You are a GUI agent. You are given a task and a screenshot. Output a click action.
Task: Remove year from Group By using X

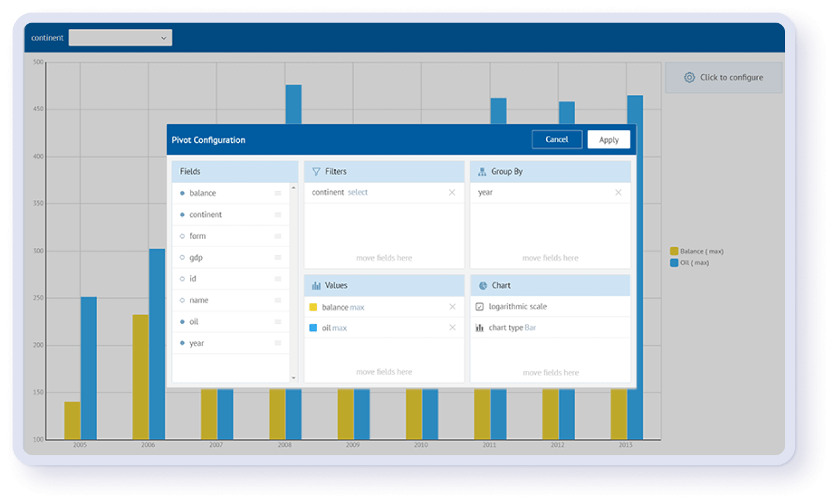[618, 192]
